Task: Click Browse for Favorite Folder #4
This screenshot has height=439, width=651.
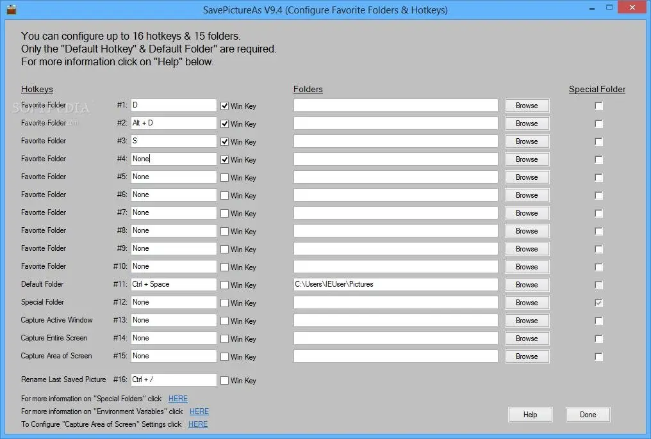Action: pos(527,159)
